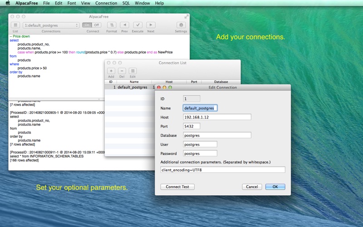Click the Password field in Edit Connection
The height and width of the screenshot is (227, 363).
click(200, 153)
